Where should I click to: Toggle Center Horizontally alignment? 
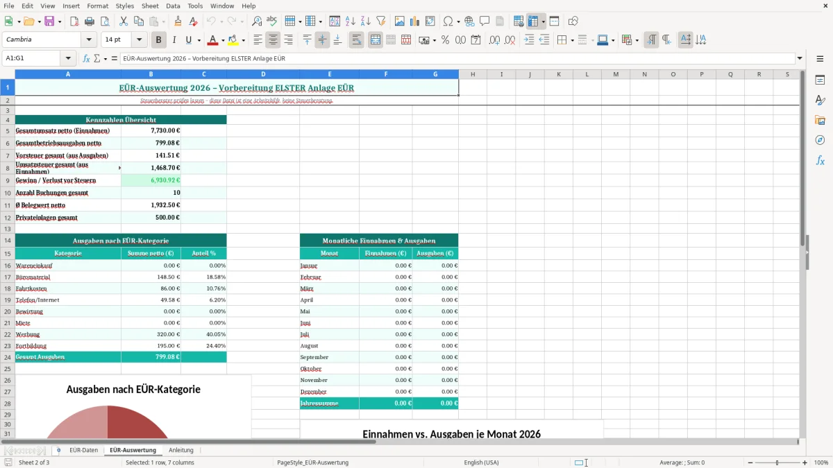point(273,40)
